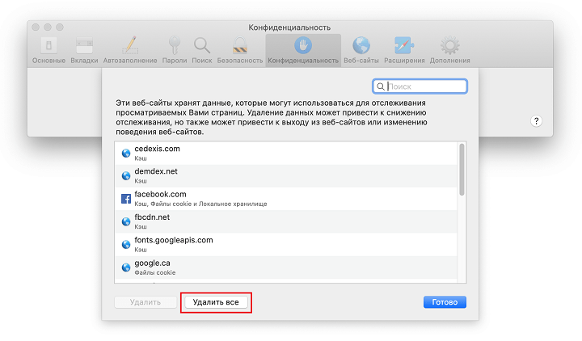Open the Основные preferences tab icon
This screenshot has width=582, height=341.
point(48,46)
